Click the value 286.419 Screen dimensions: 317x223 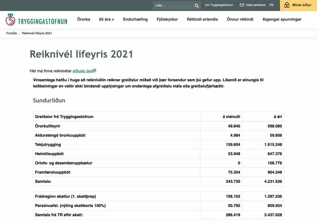tap(233, 215)
